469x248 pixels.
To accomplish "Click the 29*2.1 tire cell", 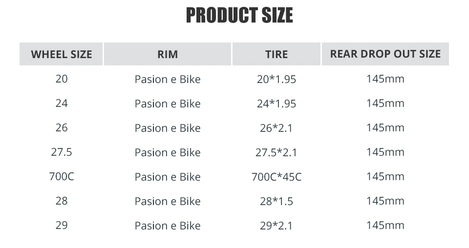I will point(277,226).
